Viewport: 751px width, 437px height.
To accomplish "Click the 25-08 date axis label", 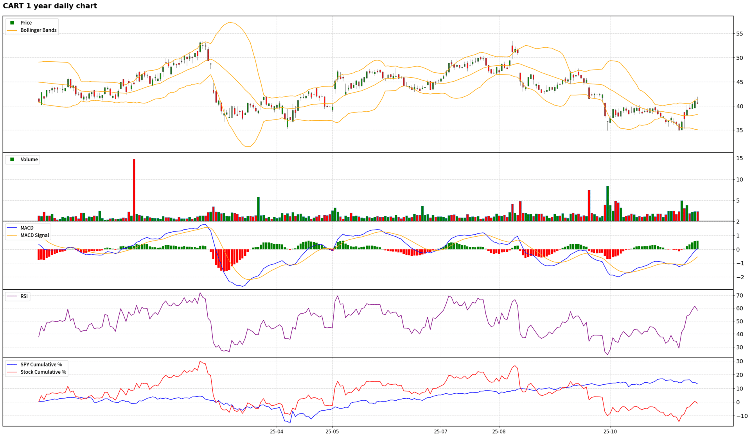I will [499, 432].
